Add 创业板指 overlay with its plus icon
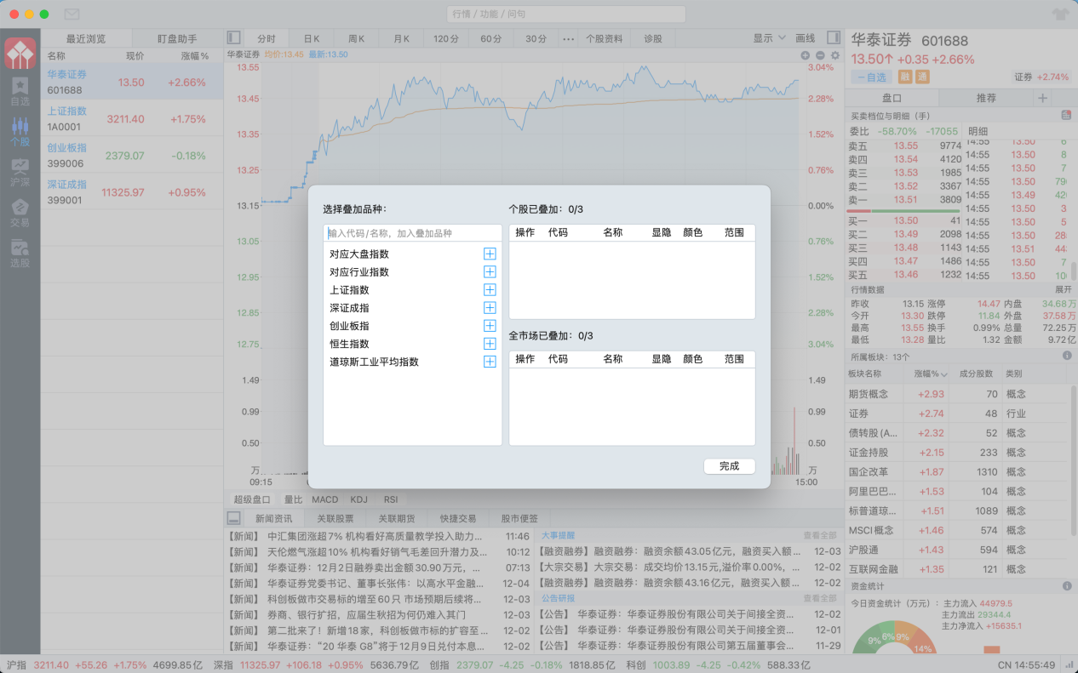The height and width of the screenshot is (673, 1078). click(x=490, y=325)
